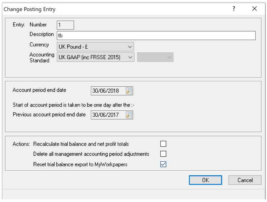
Task: Click the Accounting Standard label
Action: click(x=41, y=57)
